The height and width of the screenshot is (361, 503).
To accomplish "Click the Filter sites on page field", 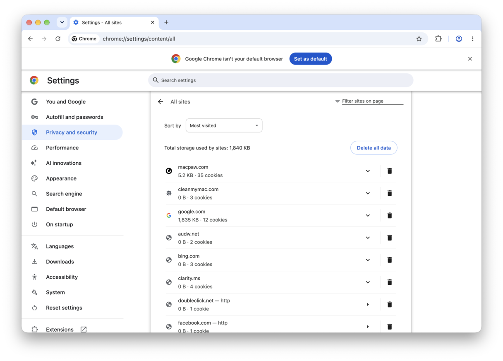I will pyautogui.click(x=372, y=101).
